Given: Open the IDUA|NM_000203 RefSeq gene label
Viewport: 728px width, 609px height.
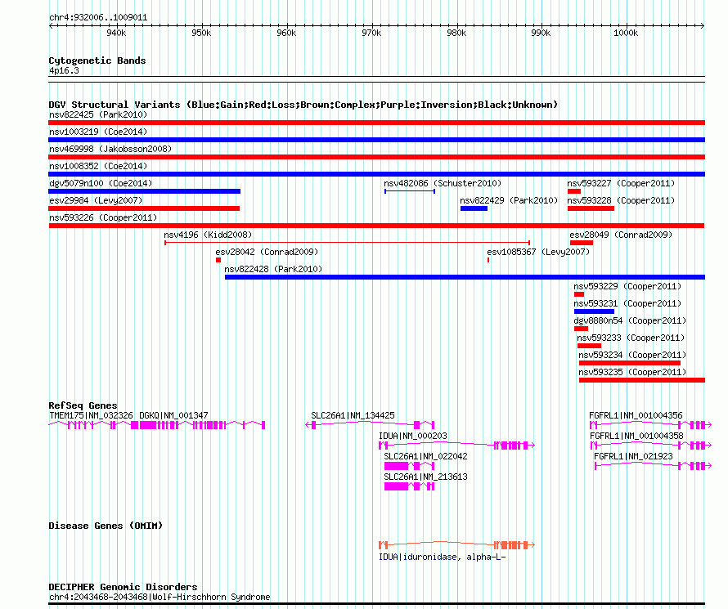Looking at the screenshot, I should pyautogui.click(x=413, y=436).
